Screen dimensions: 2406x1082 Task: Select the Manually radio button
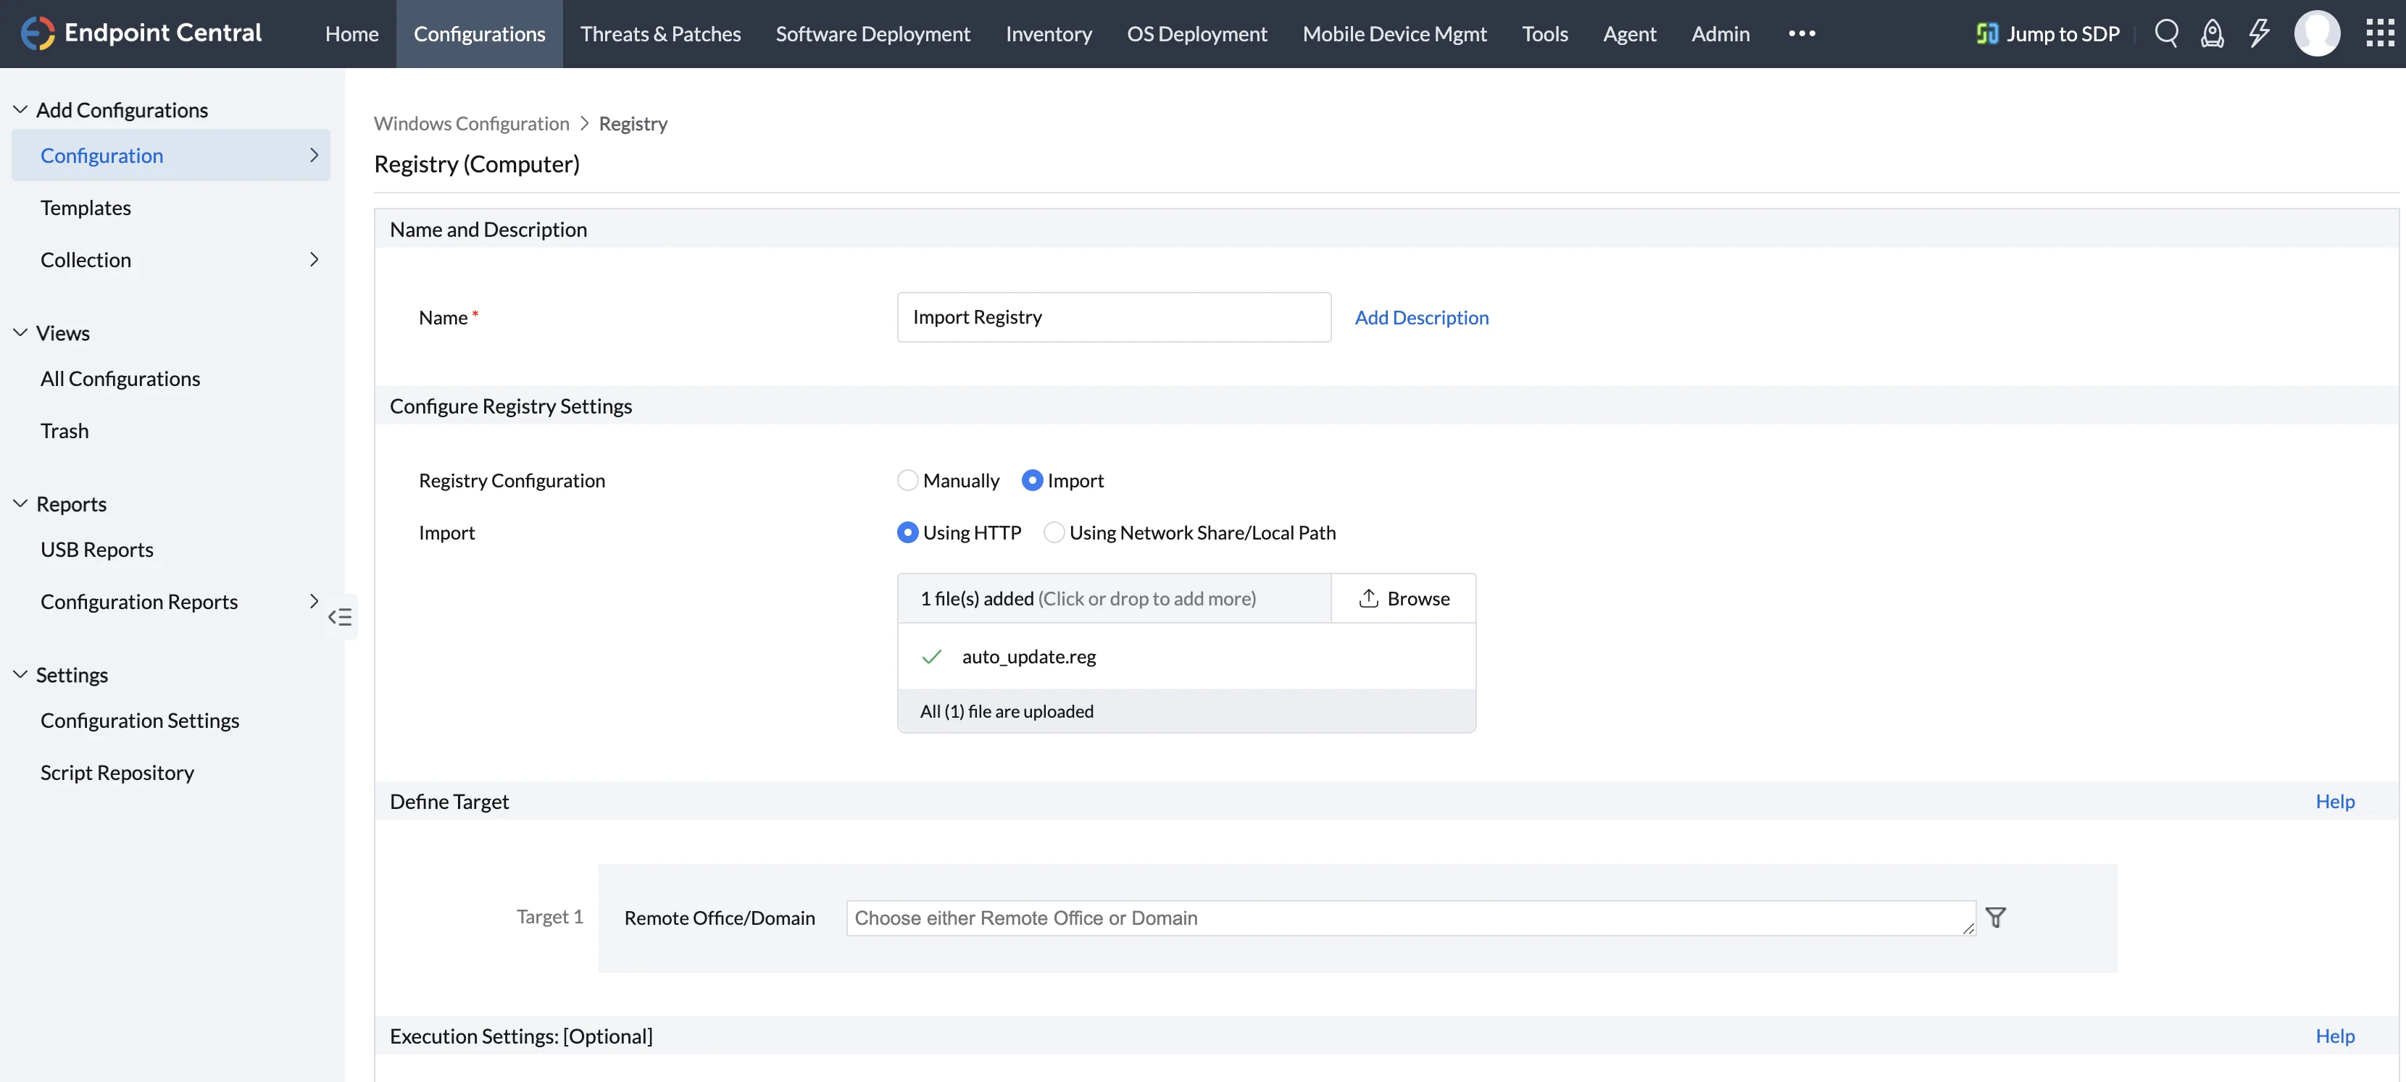pyautogui.click(x=907, y=480)
